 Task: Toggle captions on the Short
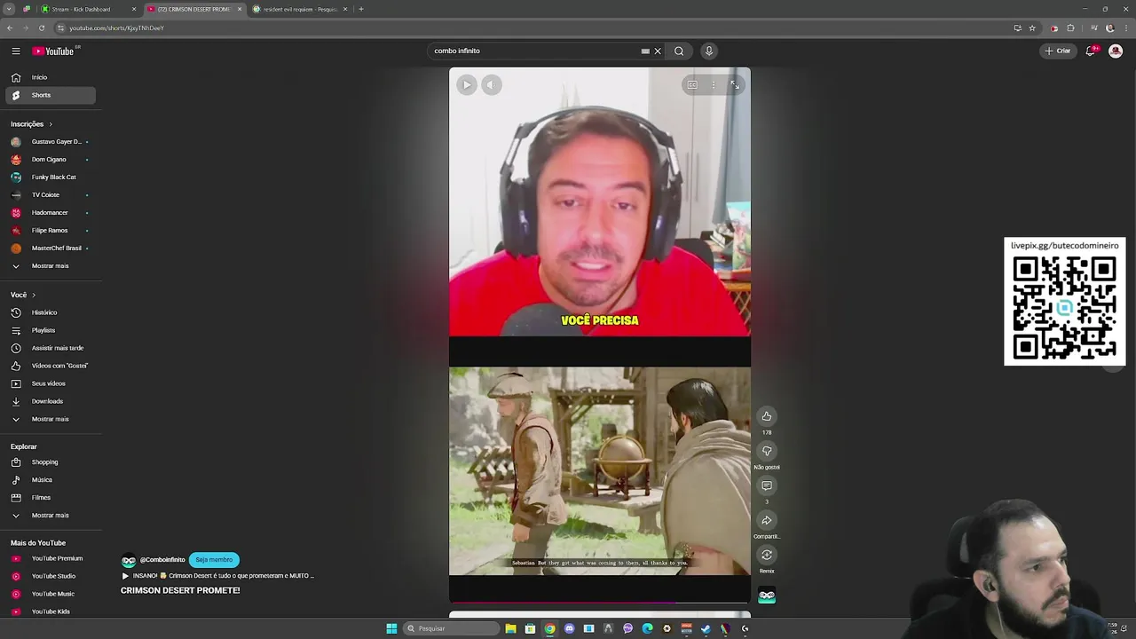692,85
